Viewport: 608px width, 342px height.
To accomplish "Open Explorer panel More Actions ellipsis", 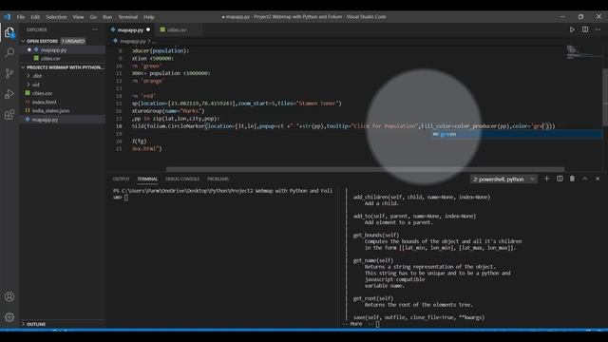I will tap(95, 29).
